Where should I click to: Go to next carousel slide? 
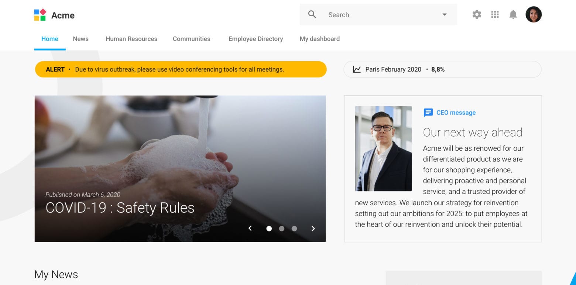tap(313, 229)
